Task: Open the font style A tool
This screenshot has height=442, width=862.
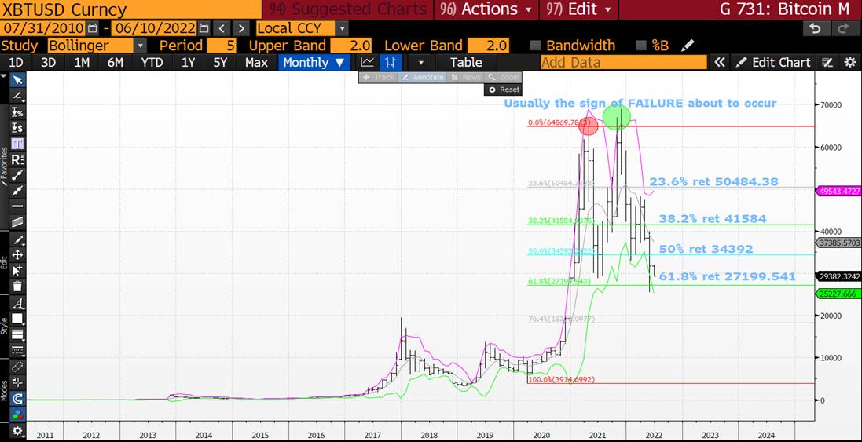Action: tap(17, 304)
